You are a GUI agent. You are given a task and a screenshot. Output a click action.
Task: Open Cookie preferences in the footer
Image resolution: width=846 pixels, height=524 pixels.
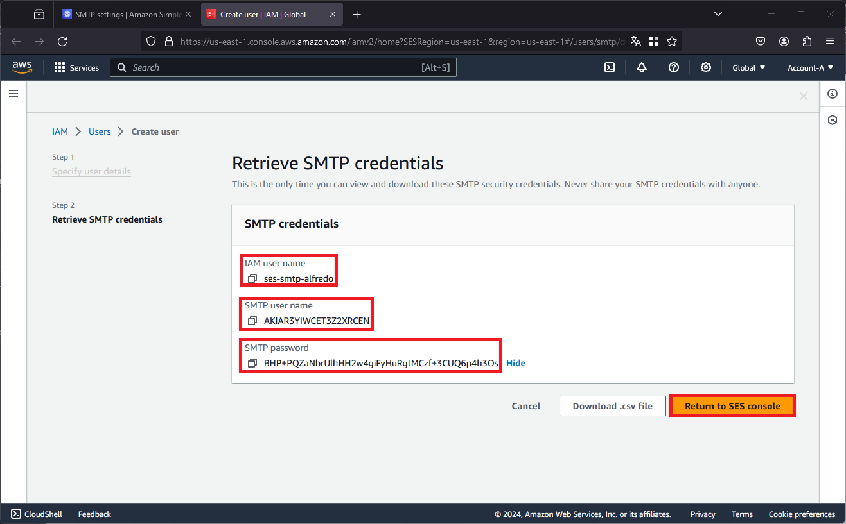802,514
